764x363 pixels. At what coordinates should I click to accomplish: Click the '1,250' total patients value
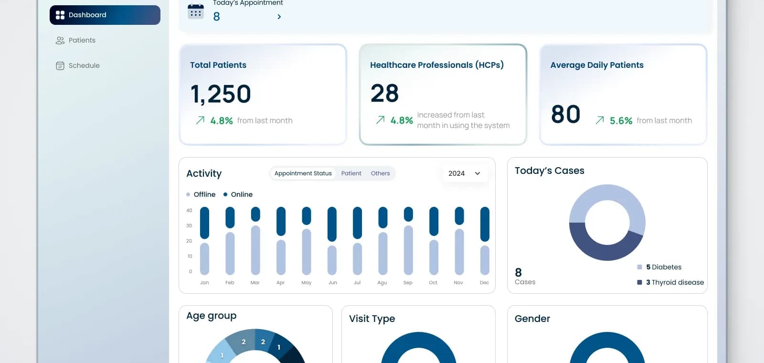(x=221, y=94)
